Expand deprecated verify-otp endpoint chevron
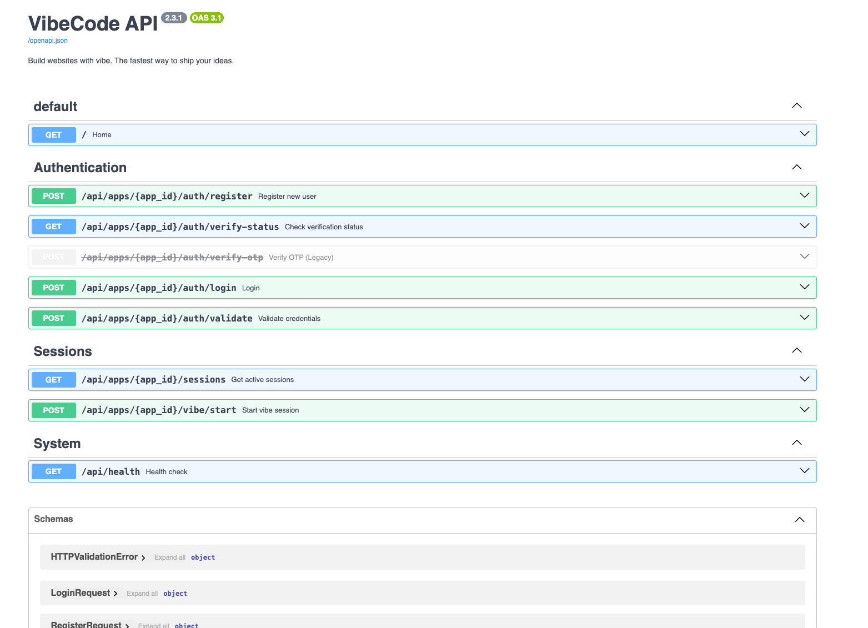Image resolution: width=868 pixels, height=628 pixels. (804, 257)
